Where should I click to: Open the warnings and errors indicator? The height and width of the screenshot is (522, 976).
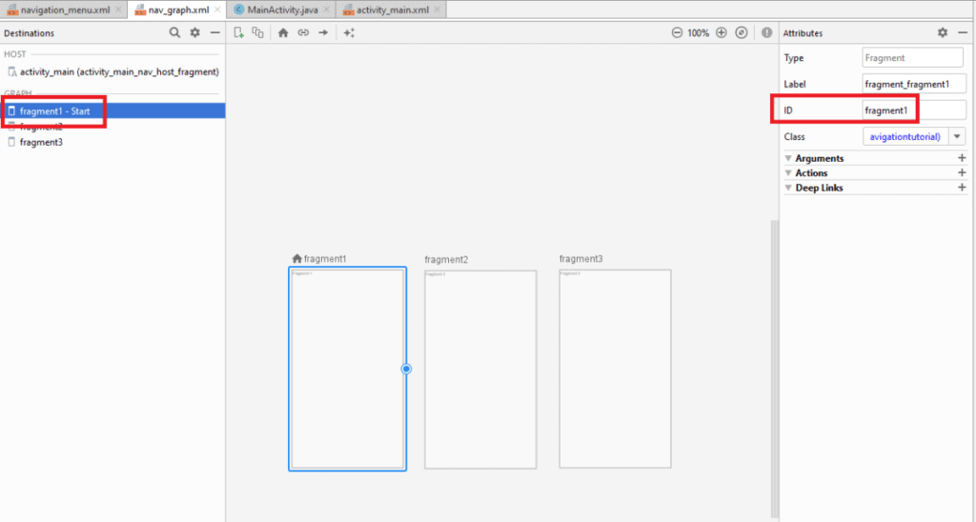pos(766,32)
